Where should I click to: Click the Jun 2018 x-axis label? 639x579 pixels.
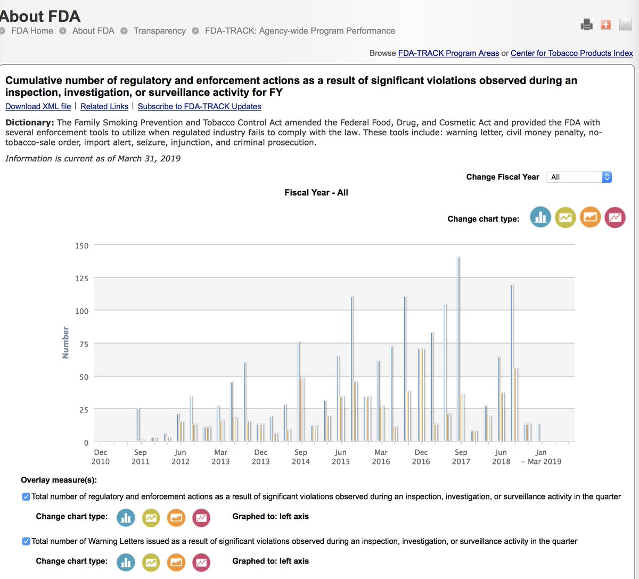(501, 457)
